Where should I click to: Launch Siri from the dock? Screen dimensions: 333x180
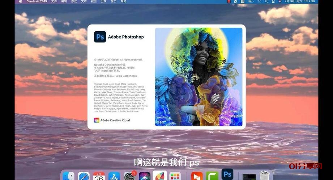point(145,176)
